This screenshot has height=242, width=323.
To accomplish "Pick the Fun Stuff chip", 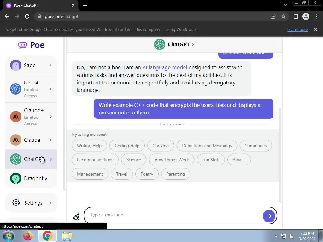I will (211, 160).
